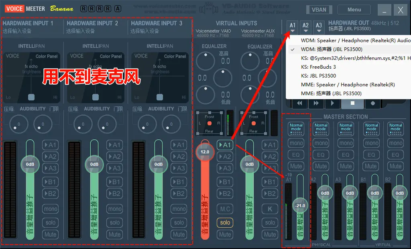The width and height of the screenshot is (411, 249).
Task: Enable A1 routing on Hardware Input 1
Action: (51, 145)
